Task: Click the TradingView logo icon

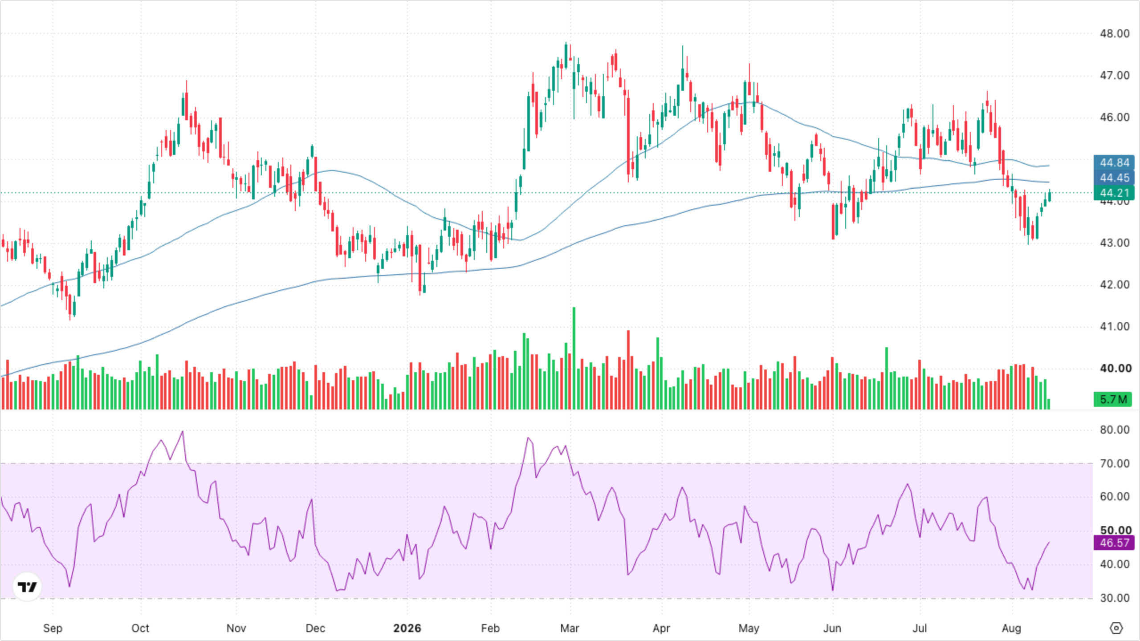Action: click(27, 587)
